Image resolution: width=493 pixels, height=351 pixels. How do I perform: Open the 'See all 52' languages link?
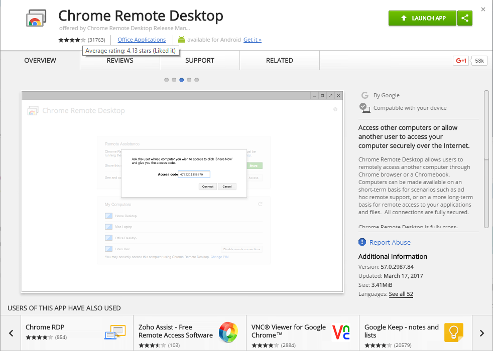(401, 294)
